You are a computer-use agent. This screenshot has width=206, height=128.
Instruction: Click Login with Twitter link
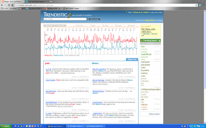pyautogui.click(x=156, y=12)
